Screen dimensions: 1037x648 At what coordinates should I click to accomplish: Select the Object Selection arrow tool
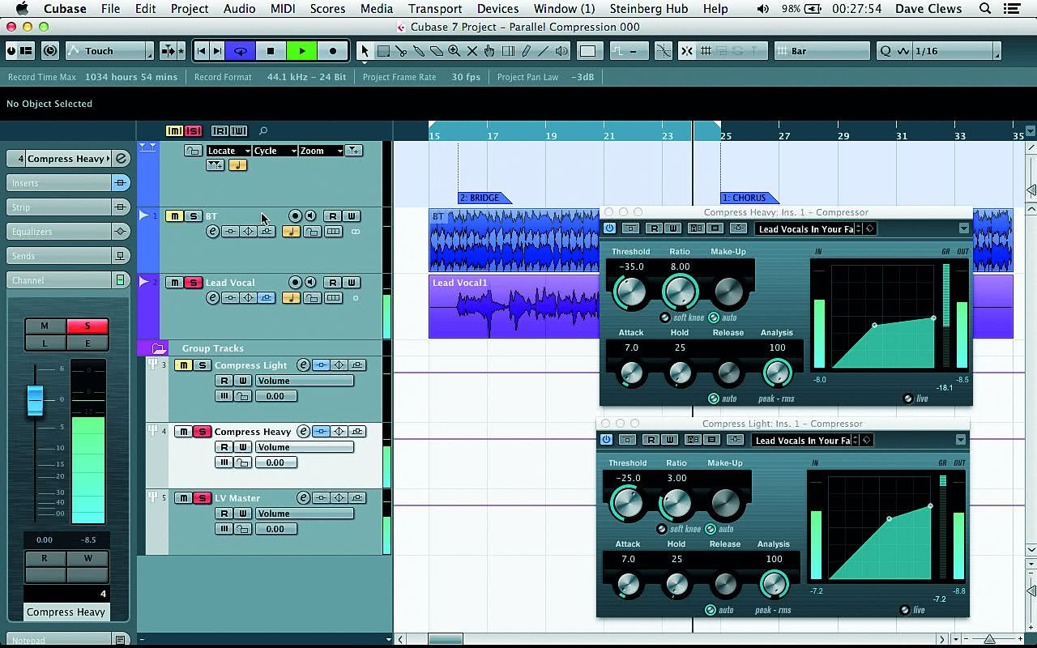pyautogui.click(x=365, y=51)
